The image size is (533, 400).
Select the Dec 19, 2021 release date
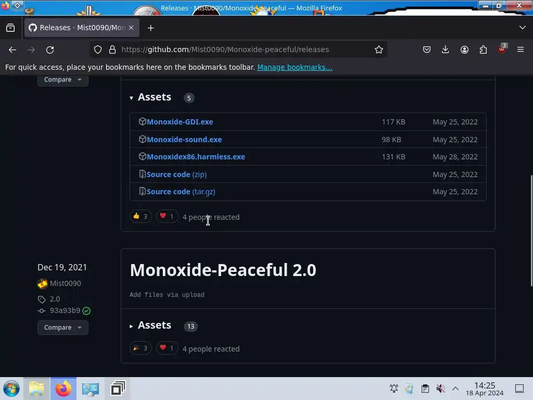coord(62,267)
